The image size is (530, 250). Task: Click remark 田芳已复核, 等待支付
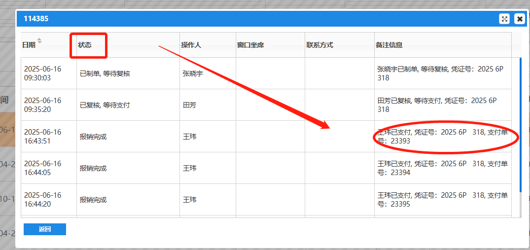click(x=437, y=105)
